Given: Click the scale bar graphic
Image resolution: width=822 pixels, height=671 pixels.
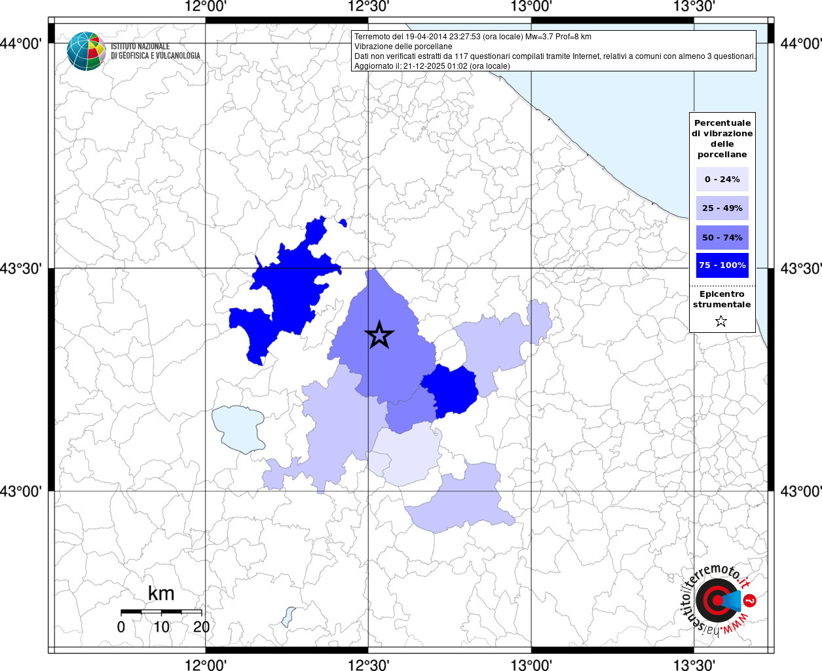Looking at the screenshot, I should coord(161,611).
